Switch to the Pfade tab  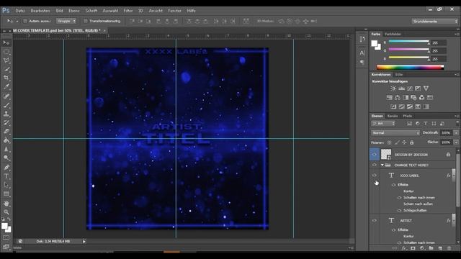(x=407, y=116)
